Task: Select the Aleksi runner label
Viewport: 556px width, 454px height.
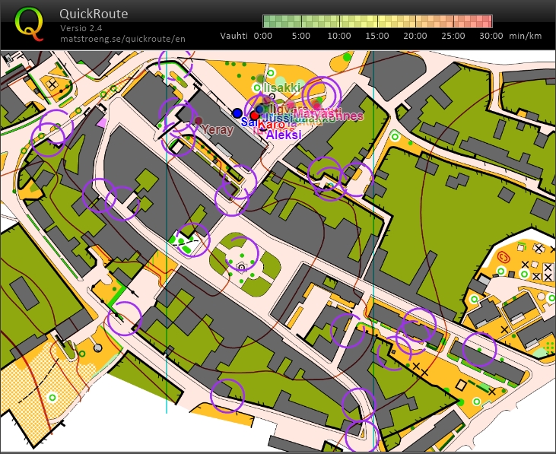Action: point(283,135)
